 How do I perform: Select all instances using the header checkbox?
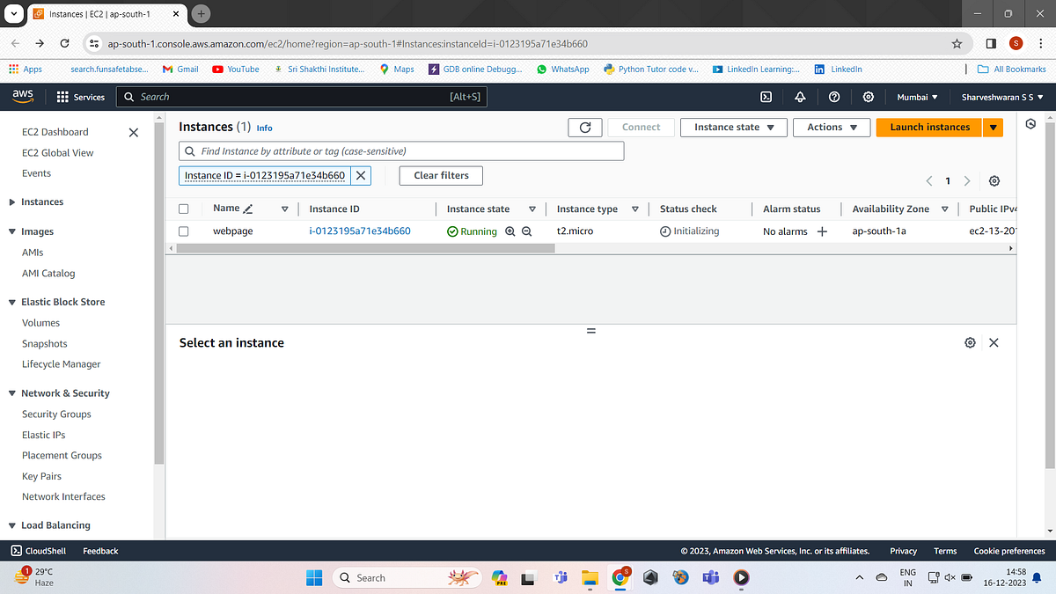183,209
